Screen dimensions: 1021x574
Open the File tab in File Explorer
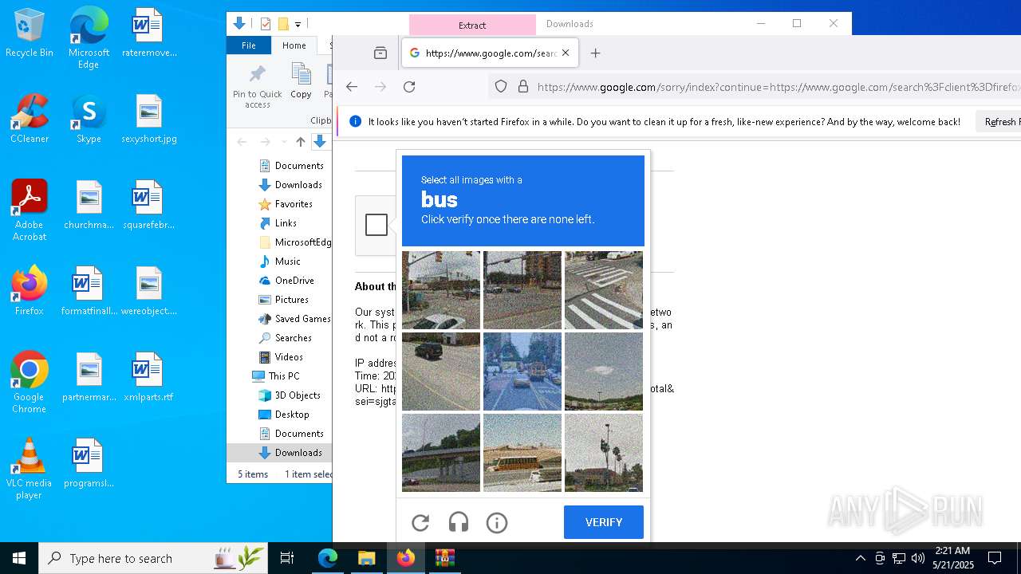point(249,45)
